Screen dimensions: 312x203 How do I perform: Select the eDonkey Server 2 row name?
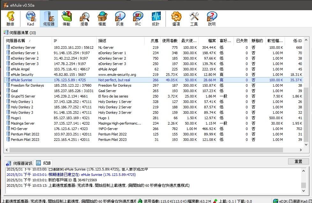tap(25, 58)
